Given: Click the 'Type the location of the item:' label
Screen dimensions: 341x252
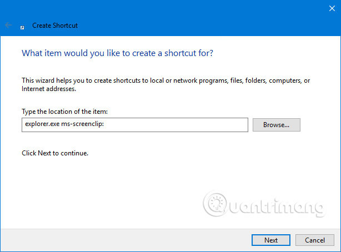Looking at the screenshot, I should pyautogui.click(x=64, y=112).
